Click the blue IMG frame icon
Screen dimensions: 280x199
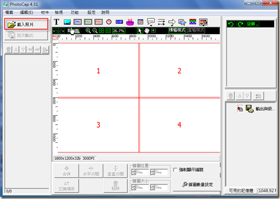(x=77, y=22)
